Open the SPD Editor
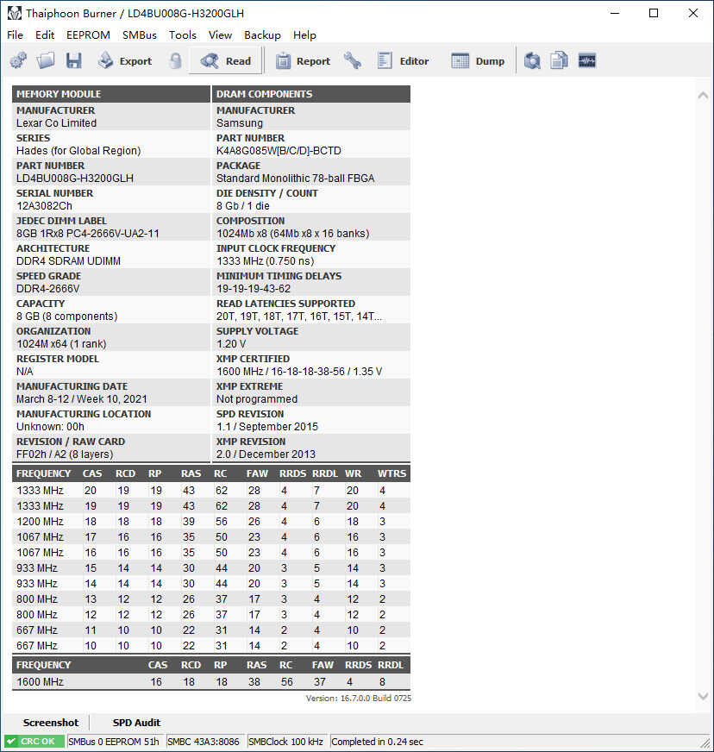The height and width of the screenshot is (752, 714). pyautogui.click(x=403, y=61)
